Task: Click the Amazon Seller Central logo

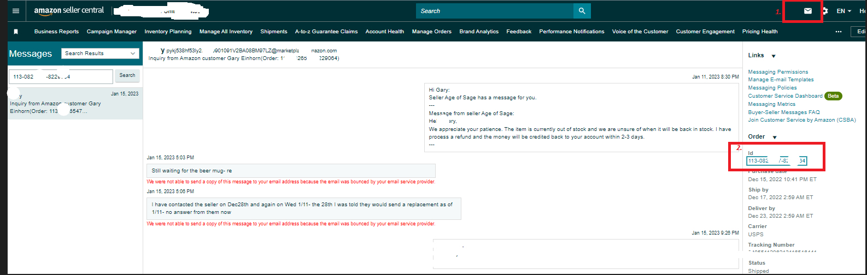Action: tap(69, 11)
